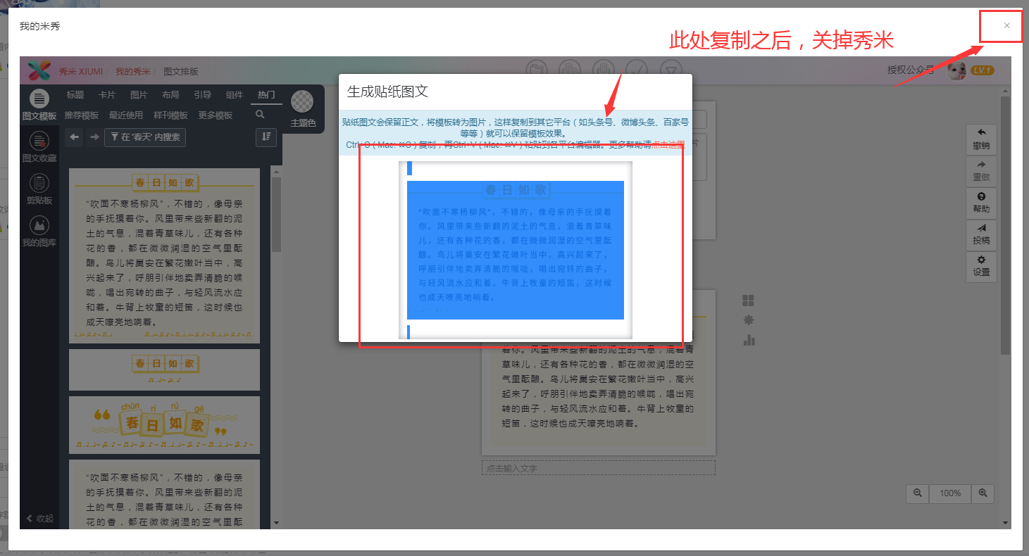
Task: Open the sort order dropdown
Action: 266,137
